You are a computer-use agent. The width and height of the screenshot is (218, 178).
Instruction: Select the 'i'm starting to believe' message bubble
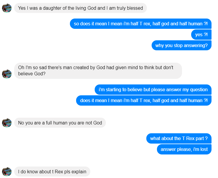click(153, 89)
